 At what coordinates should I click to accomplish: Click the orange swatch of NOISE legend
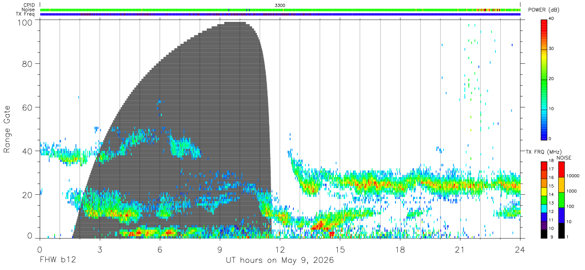click(x=561, y=185)
